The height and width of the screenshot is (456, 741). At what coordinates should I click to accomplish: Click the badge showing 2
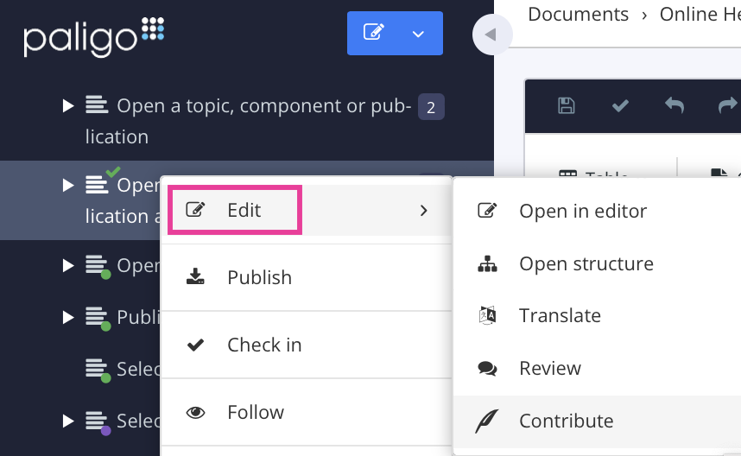pos(431,107)
